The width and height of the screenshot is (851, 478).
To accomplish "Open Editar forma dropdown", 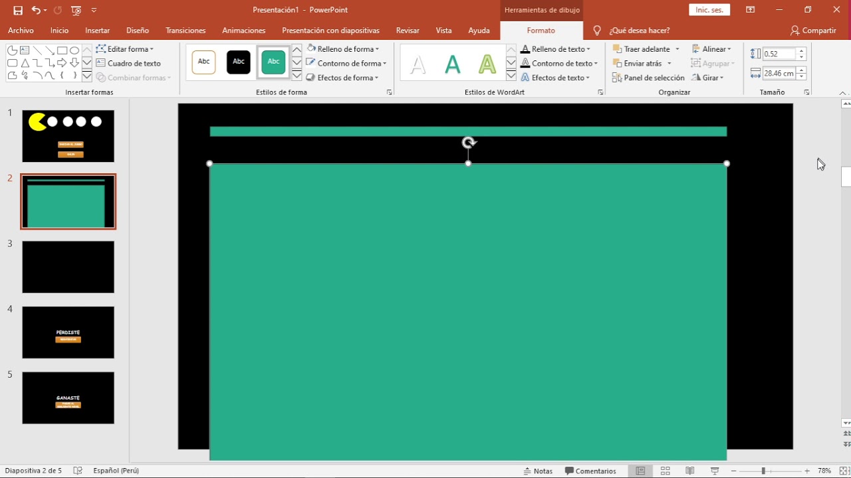I will click(x=125, y=49).
